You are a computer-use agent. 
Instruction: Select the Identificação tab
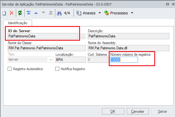point(17,23)
